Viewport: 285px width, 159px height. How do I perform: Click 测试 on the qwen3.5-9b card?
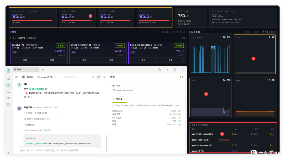point(25,60)
